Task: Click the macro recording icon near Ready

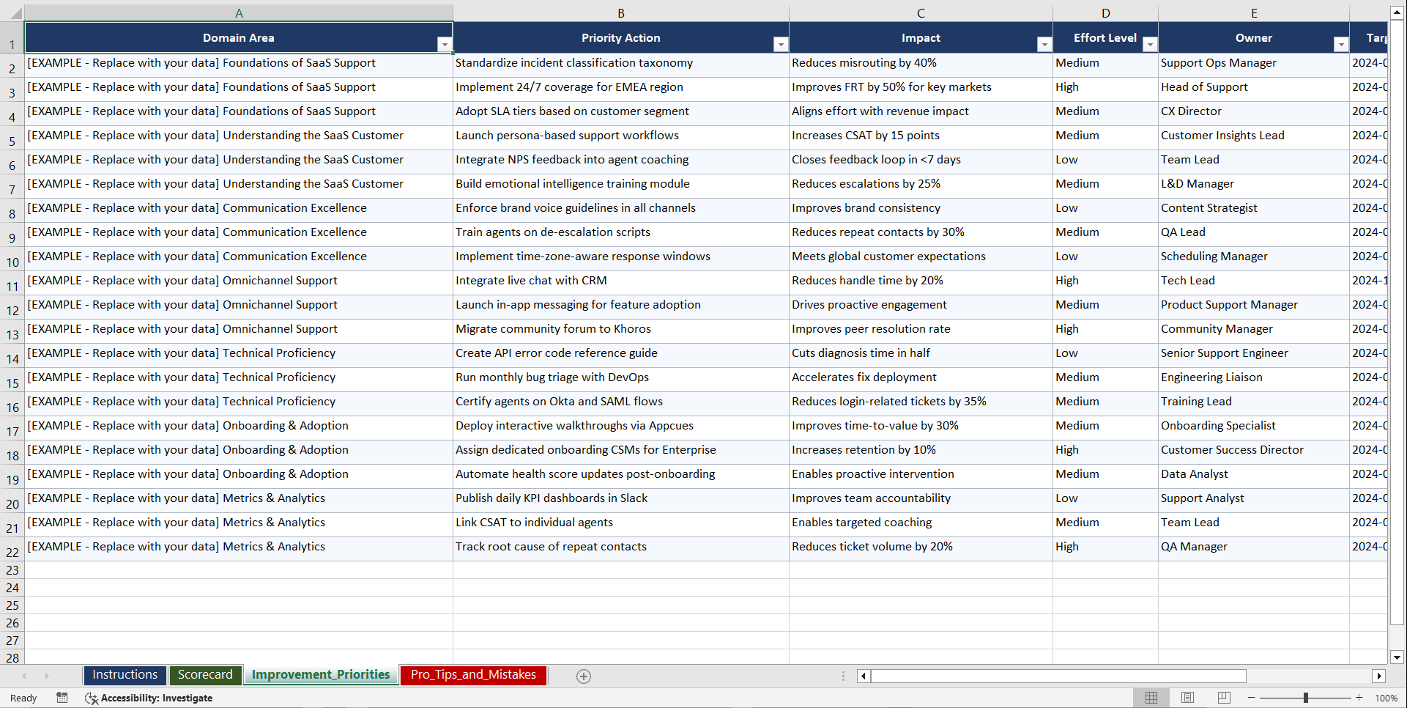Action: tap(62, 698)
